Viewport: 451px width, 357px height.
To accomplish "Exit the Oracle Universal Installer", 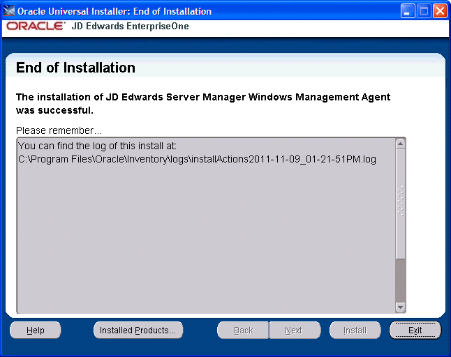I will (415, 331).
